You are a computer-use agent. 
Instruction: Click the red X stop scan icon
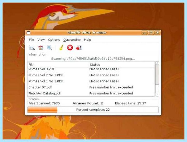[70, 48]
